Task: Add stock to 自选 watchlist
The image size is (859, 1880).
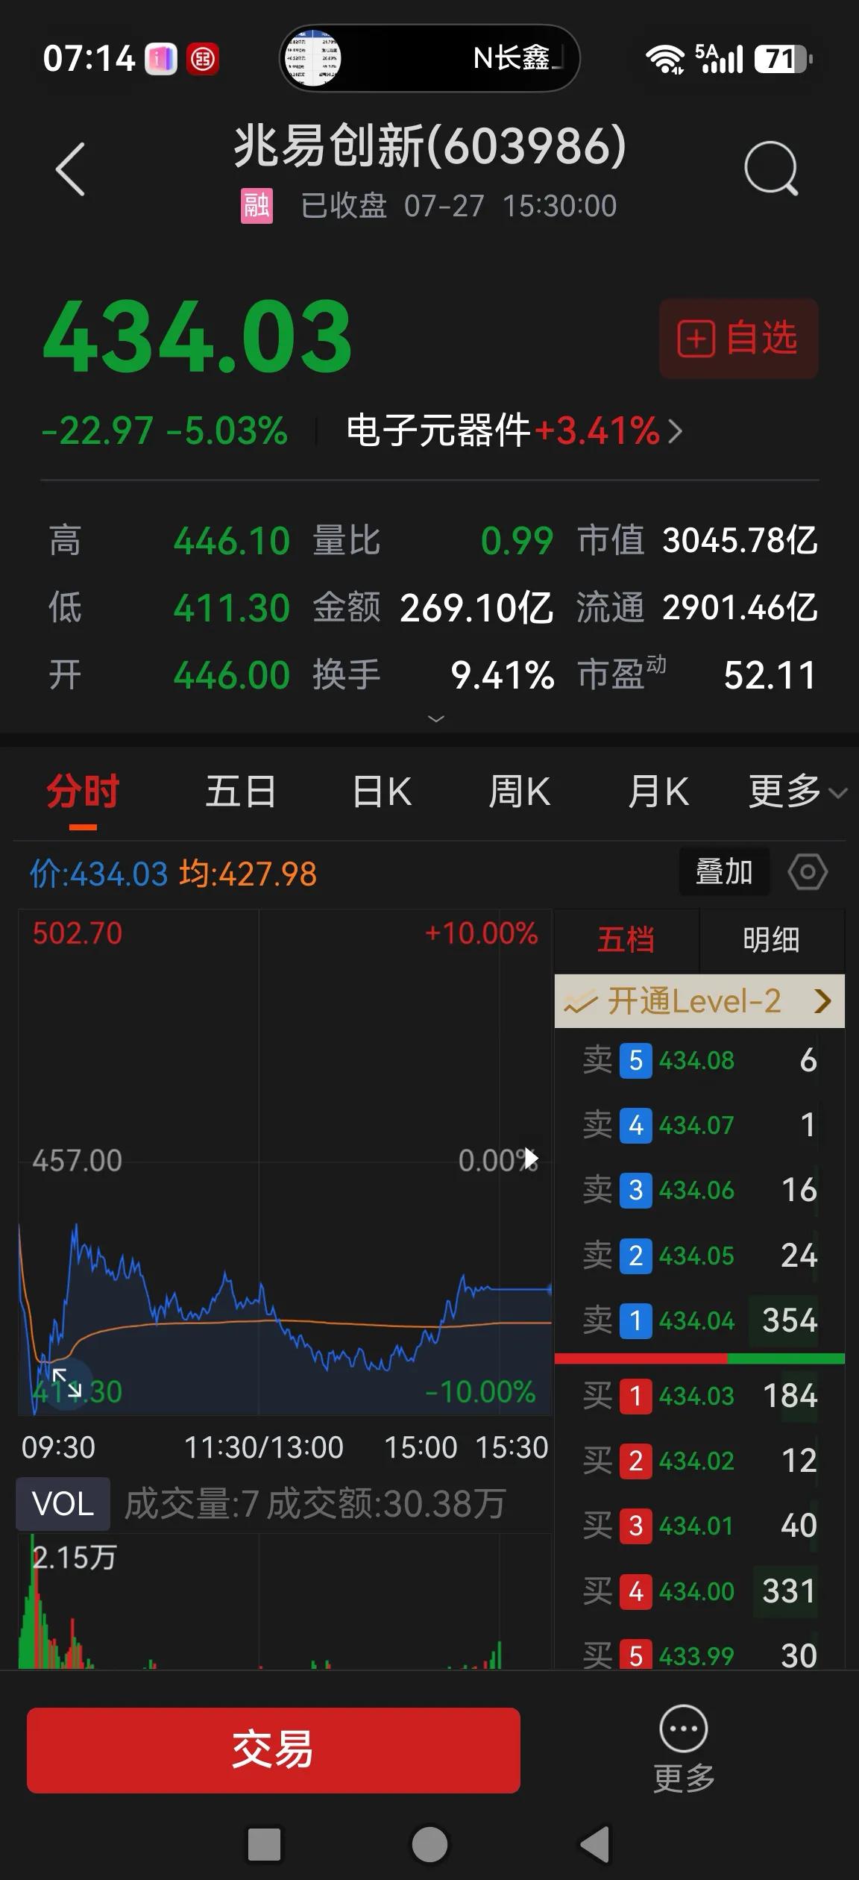Action: 738,339
